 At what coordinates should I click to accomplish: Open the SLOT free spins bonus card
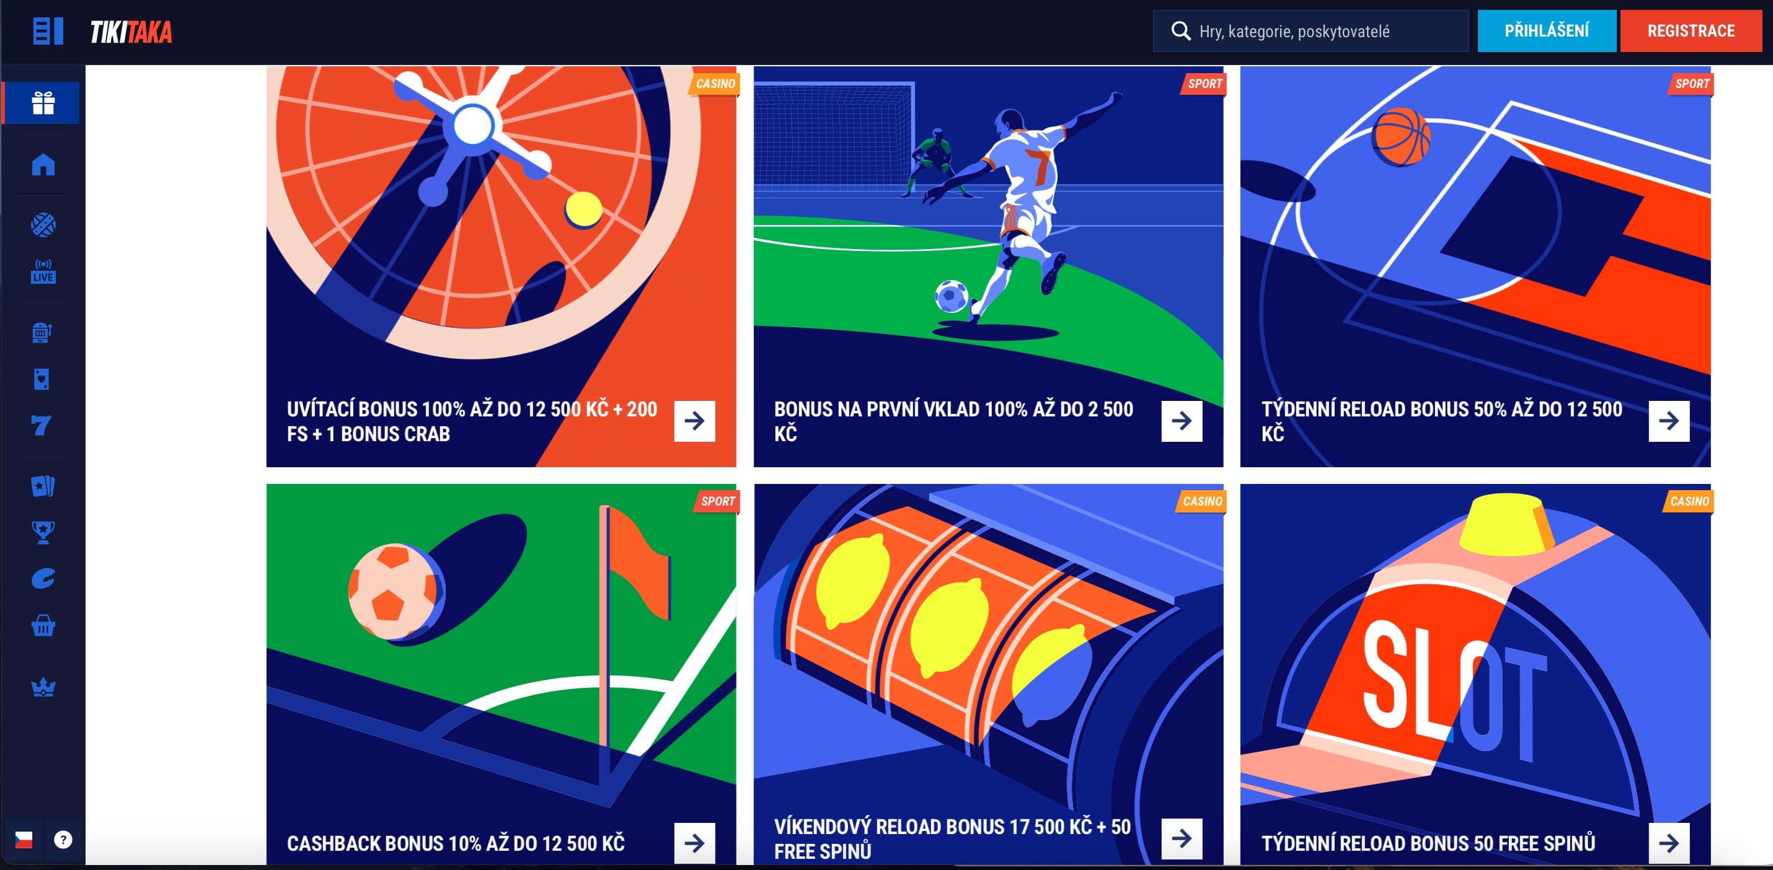click(1474, 674)
